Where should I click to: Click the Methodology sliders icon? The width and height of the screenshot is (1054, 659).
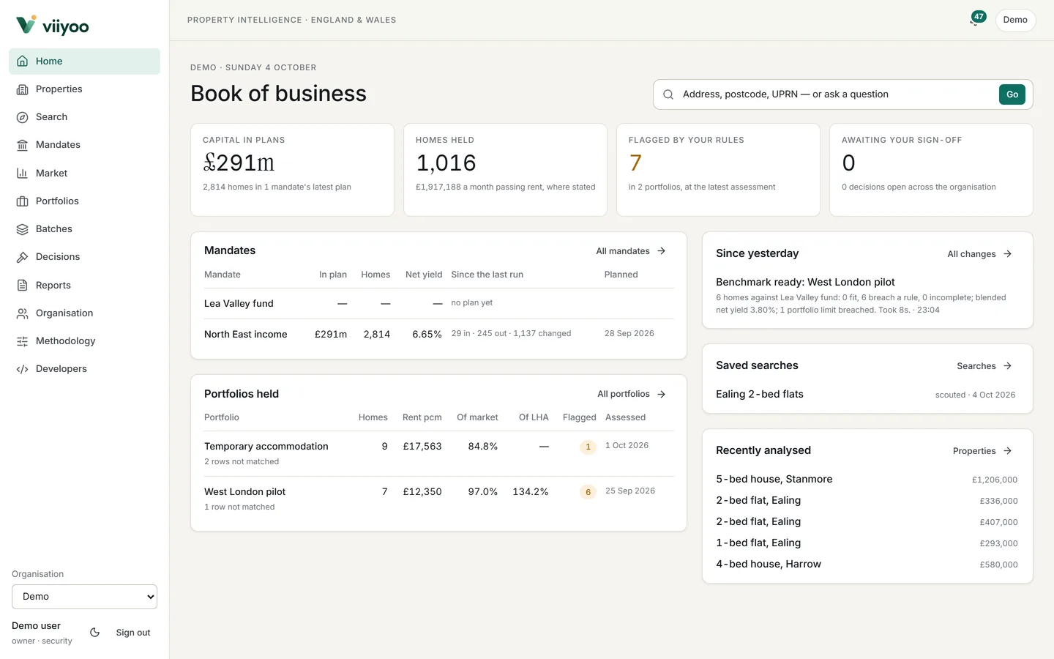coord(22,341)
